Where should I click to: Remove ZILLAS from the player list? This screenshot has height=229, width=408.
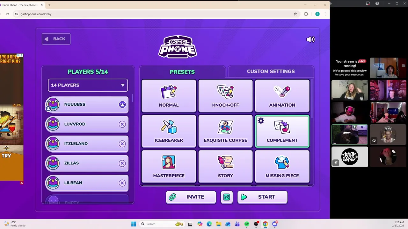tap(122, 163)
